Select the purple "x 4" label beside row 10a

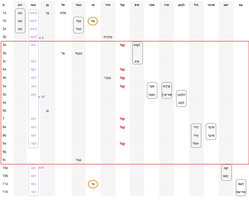(41, 168)
